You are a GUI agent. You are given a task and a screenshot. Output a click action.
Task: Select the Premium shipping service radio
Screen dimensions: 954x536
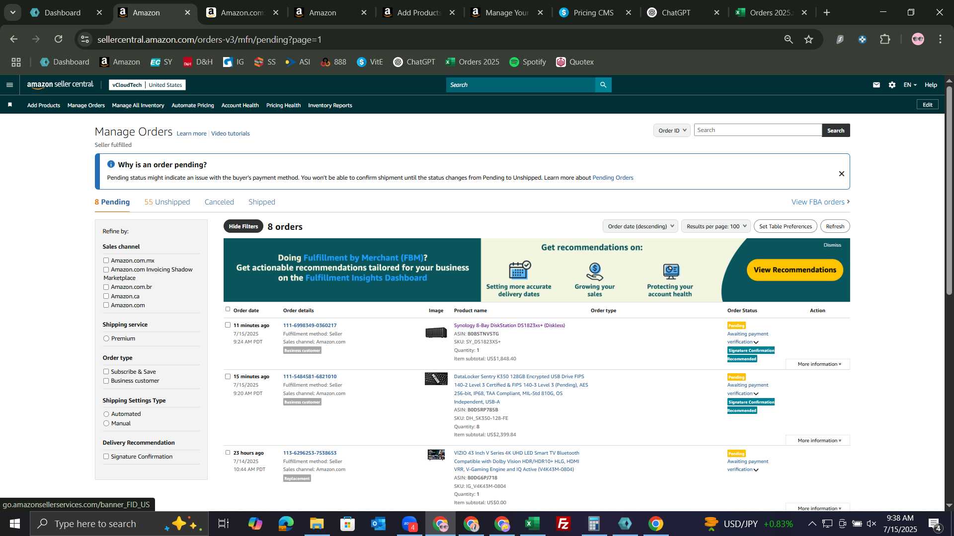106,338
